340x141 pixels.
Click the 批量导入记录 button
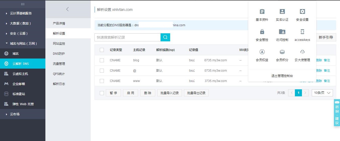169,93
